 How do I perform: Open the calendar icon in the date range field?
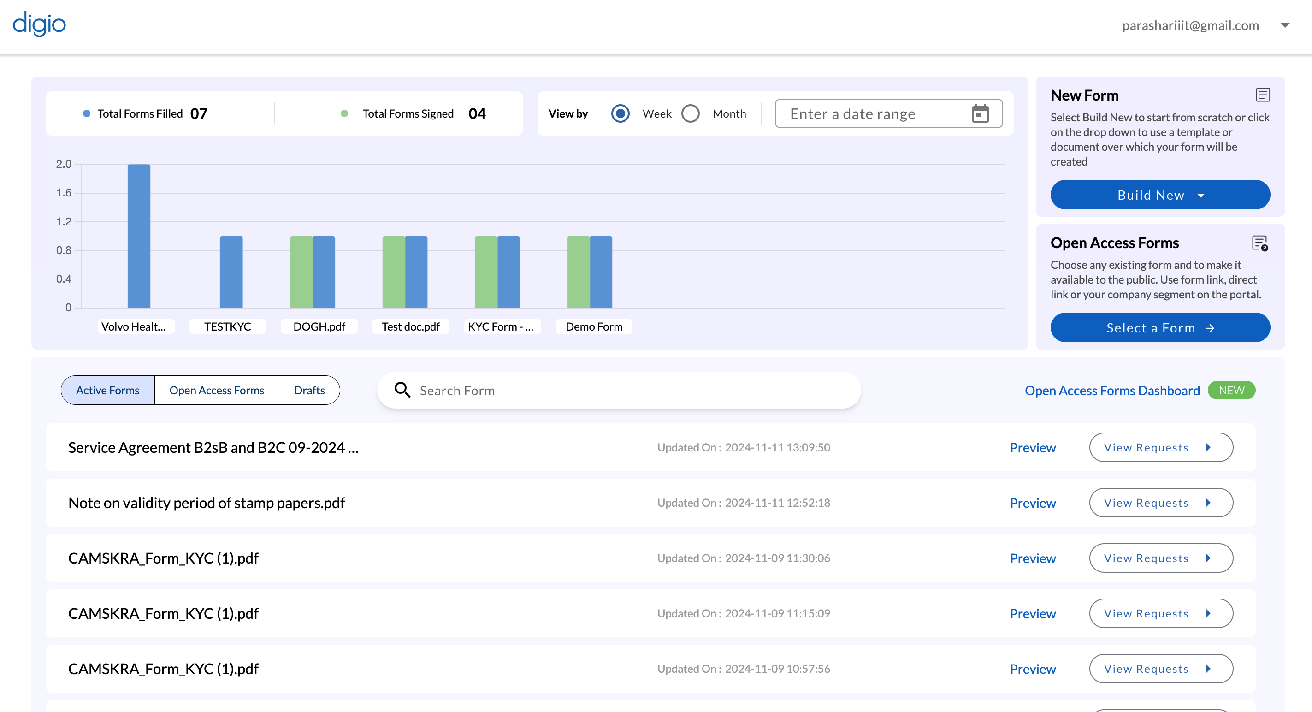(981, 113)
